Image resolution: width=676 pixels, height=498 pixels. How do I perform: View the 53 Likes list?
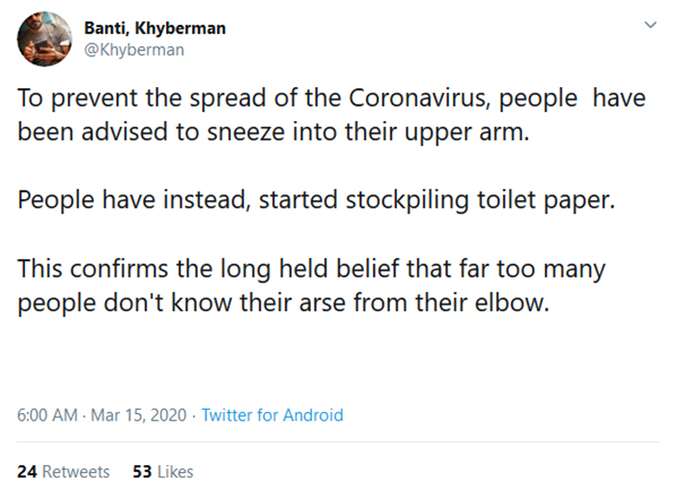[162, 472]
